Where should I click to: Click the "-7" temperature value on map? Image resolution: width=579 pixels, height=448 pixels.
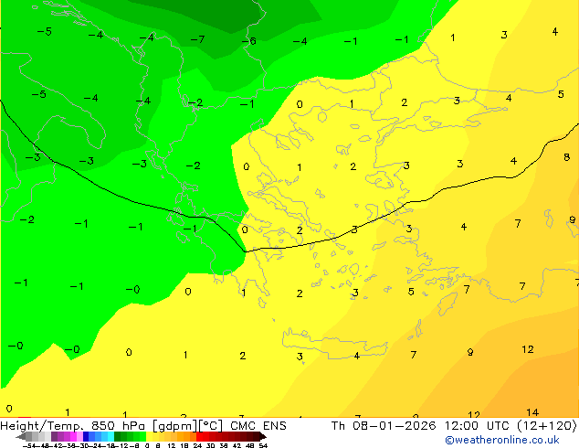[x=197, y=39]
